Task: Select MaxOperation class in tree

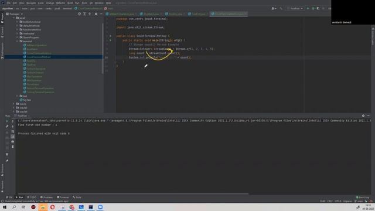Action: pyautogui.click(x=35, y=77)
